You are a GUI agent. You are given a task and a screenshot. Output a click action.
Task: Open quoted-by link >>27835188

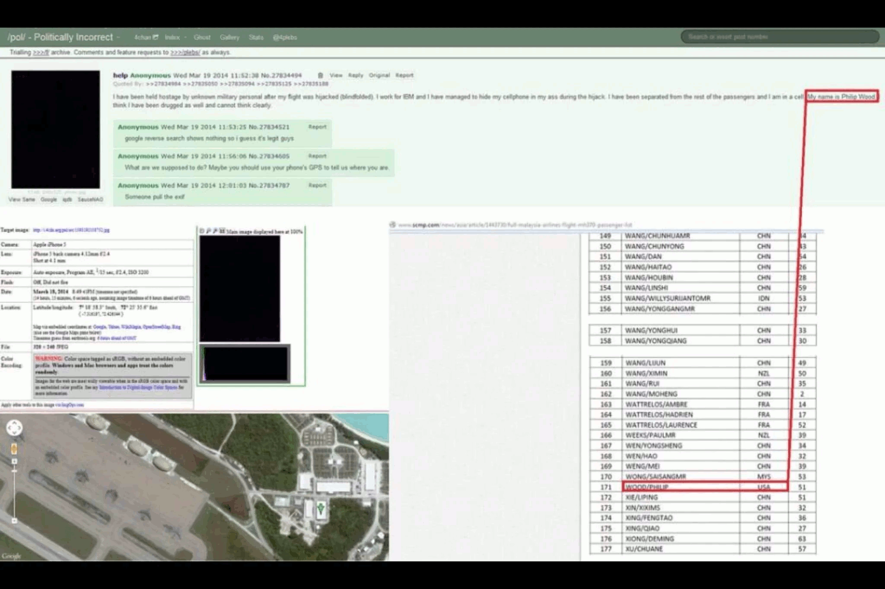[x=311, y=84]
